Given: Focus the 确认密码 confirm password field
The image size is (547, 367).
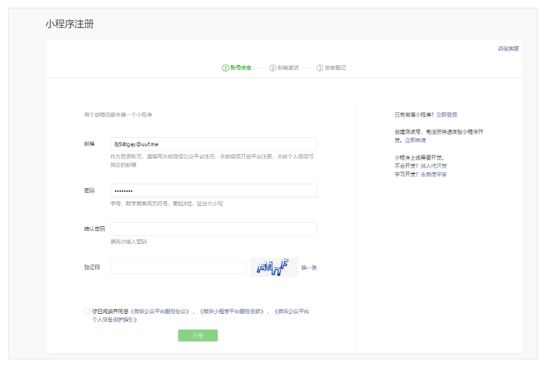Looking at the screenshot, I should point(213,229).
